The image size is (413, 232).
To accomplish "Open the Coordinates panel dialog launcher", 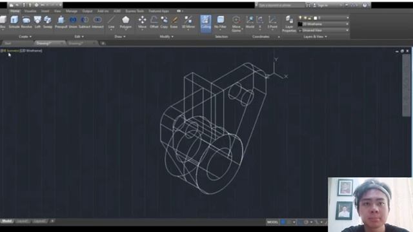I will 279,37.
